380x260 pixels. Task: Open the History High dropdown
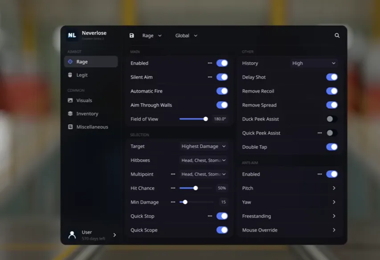[314, 63]
